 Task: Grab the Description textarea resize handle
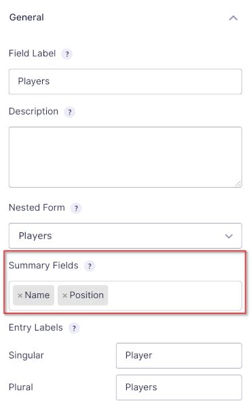pos(238,184)
